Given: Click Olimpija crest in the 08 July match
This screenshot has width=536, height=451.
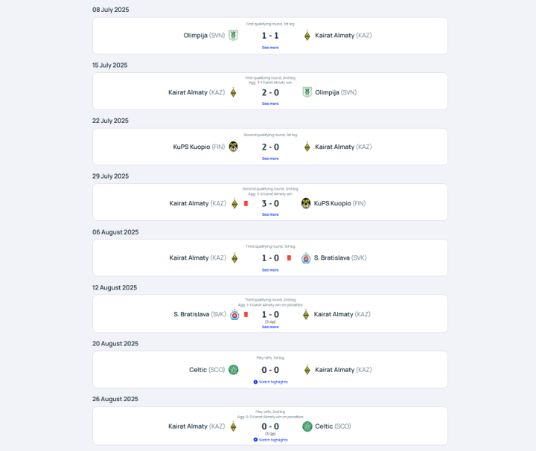Looking at the screenshot, I should pos(233,35).
